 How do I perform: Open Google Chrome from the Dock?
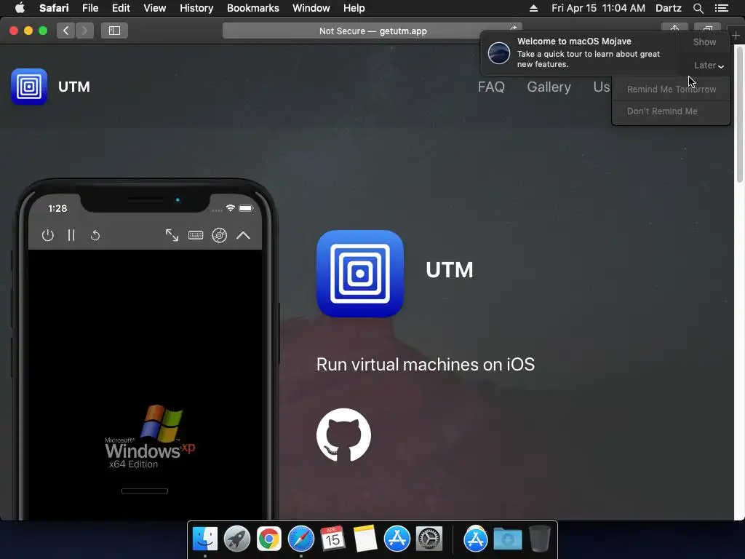(x=269, y=539)
